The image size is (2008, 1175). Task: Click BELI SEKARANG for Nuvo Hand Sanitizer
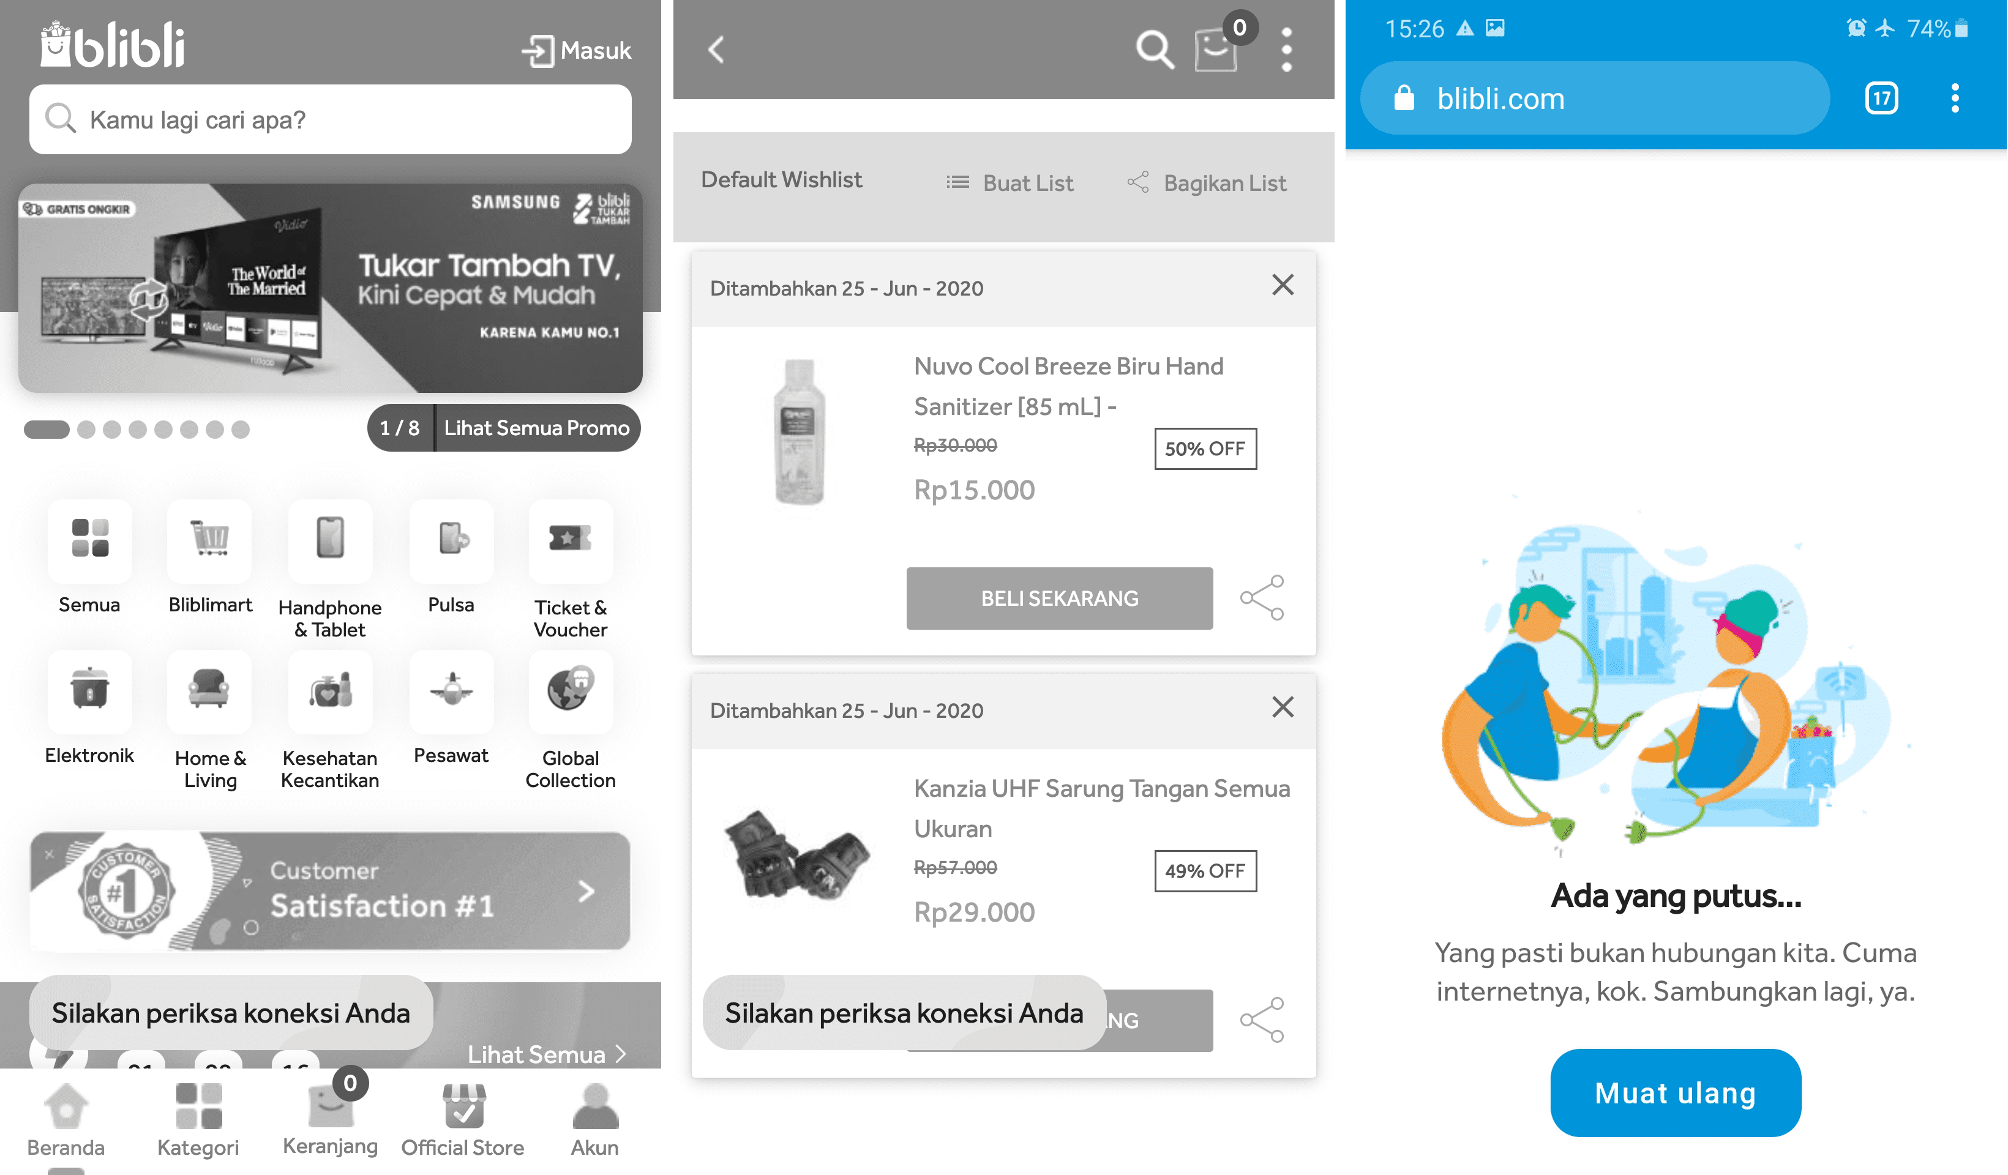[1058, 597]
